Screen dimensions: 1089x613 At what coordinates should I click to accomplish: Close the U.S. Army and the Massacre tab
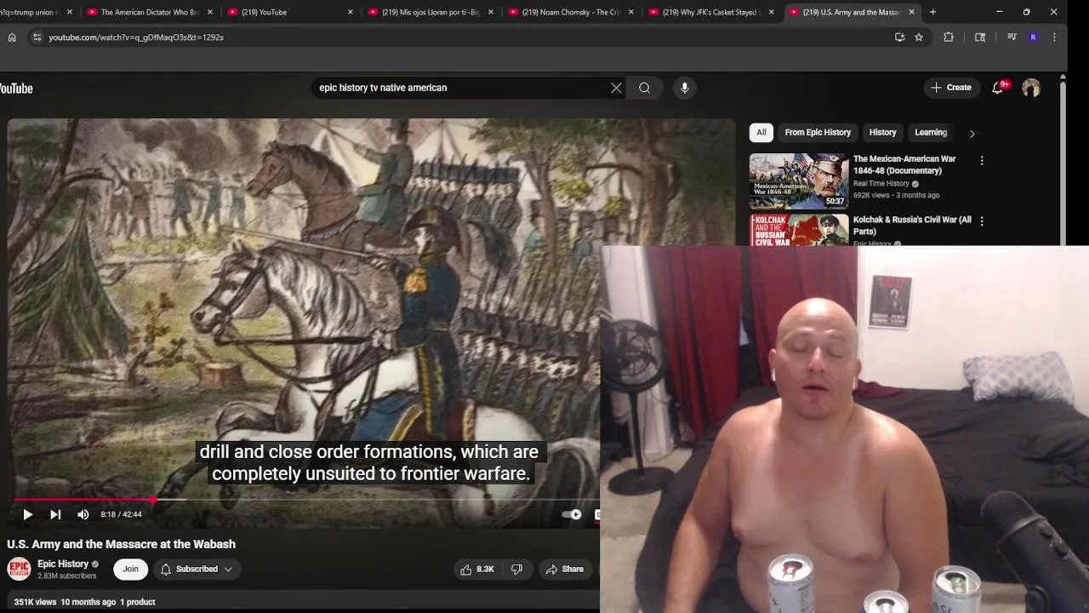[x=911, y=12]
